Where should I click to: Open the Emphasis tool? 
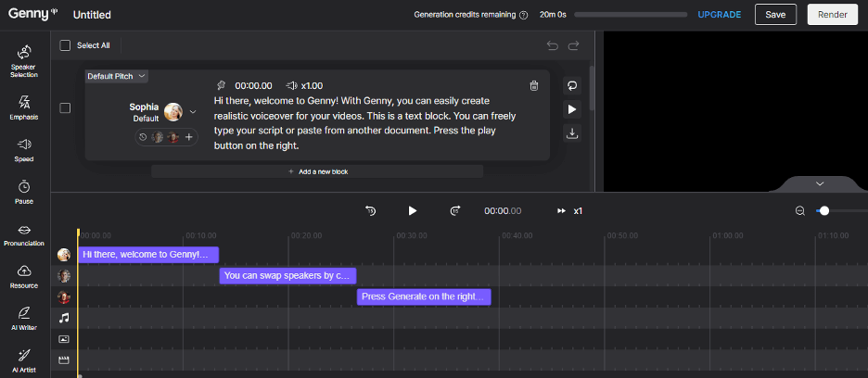click(24, 107)
